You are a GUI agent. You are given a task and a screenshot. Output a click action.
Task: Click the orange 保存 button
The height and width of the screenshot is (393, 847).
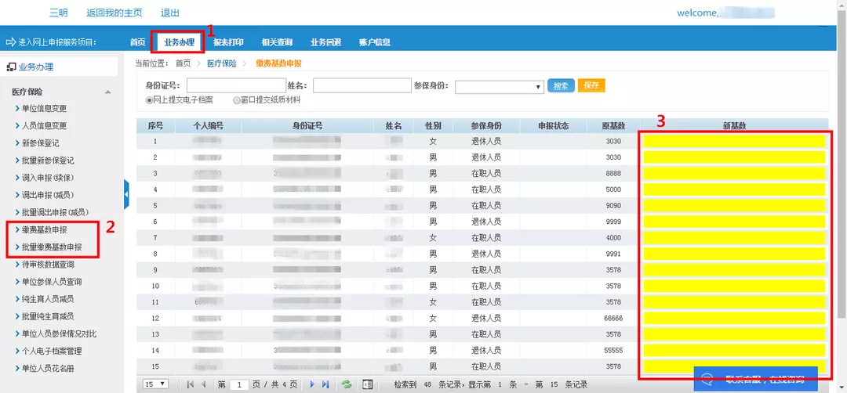point(591,85)
